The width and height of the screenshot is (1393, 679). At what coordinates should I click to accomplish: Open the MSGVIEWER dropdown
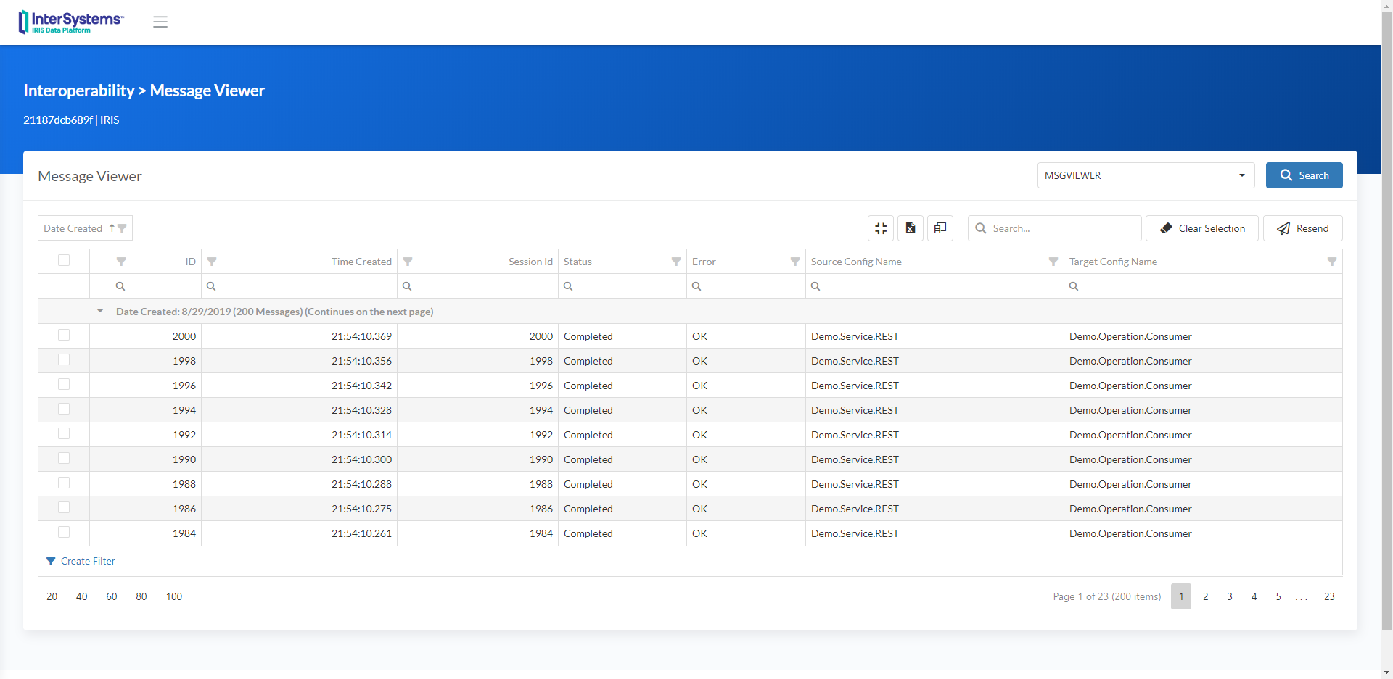coord(1146,175)
